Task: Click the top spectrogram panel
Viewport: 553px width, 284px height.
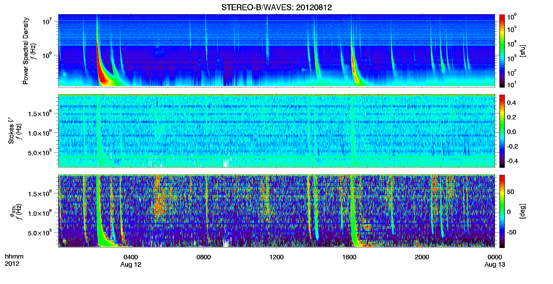Action: click(x=276, y=50)
